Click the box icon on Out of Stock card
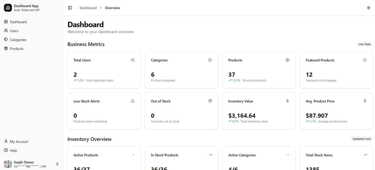Viewport: 375px width, 170px height. point(210,101)
